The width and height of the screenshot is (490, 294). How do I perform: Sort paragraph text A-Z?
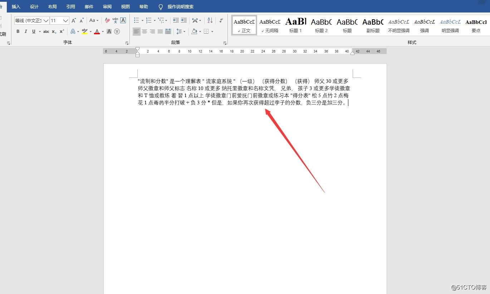point(210,20)
